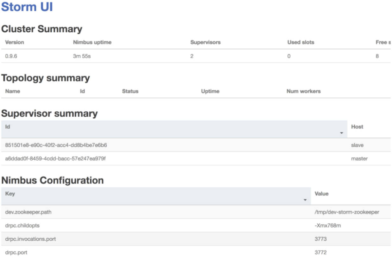Click the Used slots column header
The height and width of the screenshot is (258, 392).
301,42
